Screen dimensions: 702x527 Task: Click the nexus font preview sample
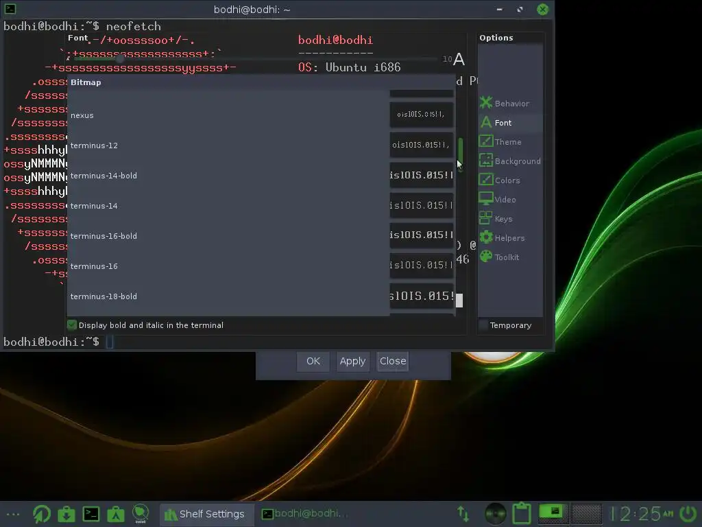click(x=422, y=115)
